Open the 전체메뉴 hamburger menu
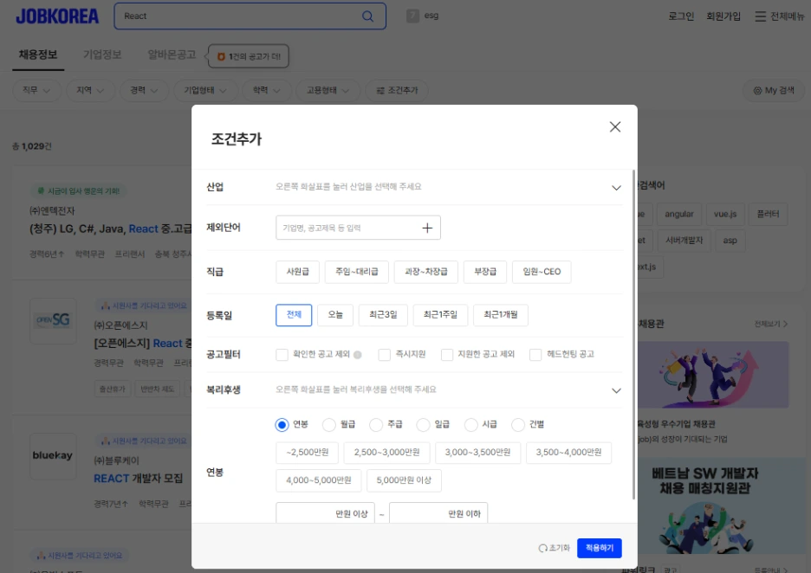Image resolution: width=811 pixels, height=573 pixels. [779, 16]
